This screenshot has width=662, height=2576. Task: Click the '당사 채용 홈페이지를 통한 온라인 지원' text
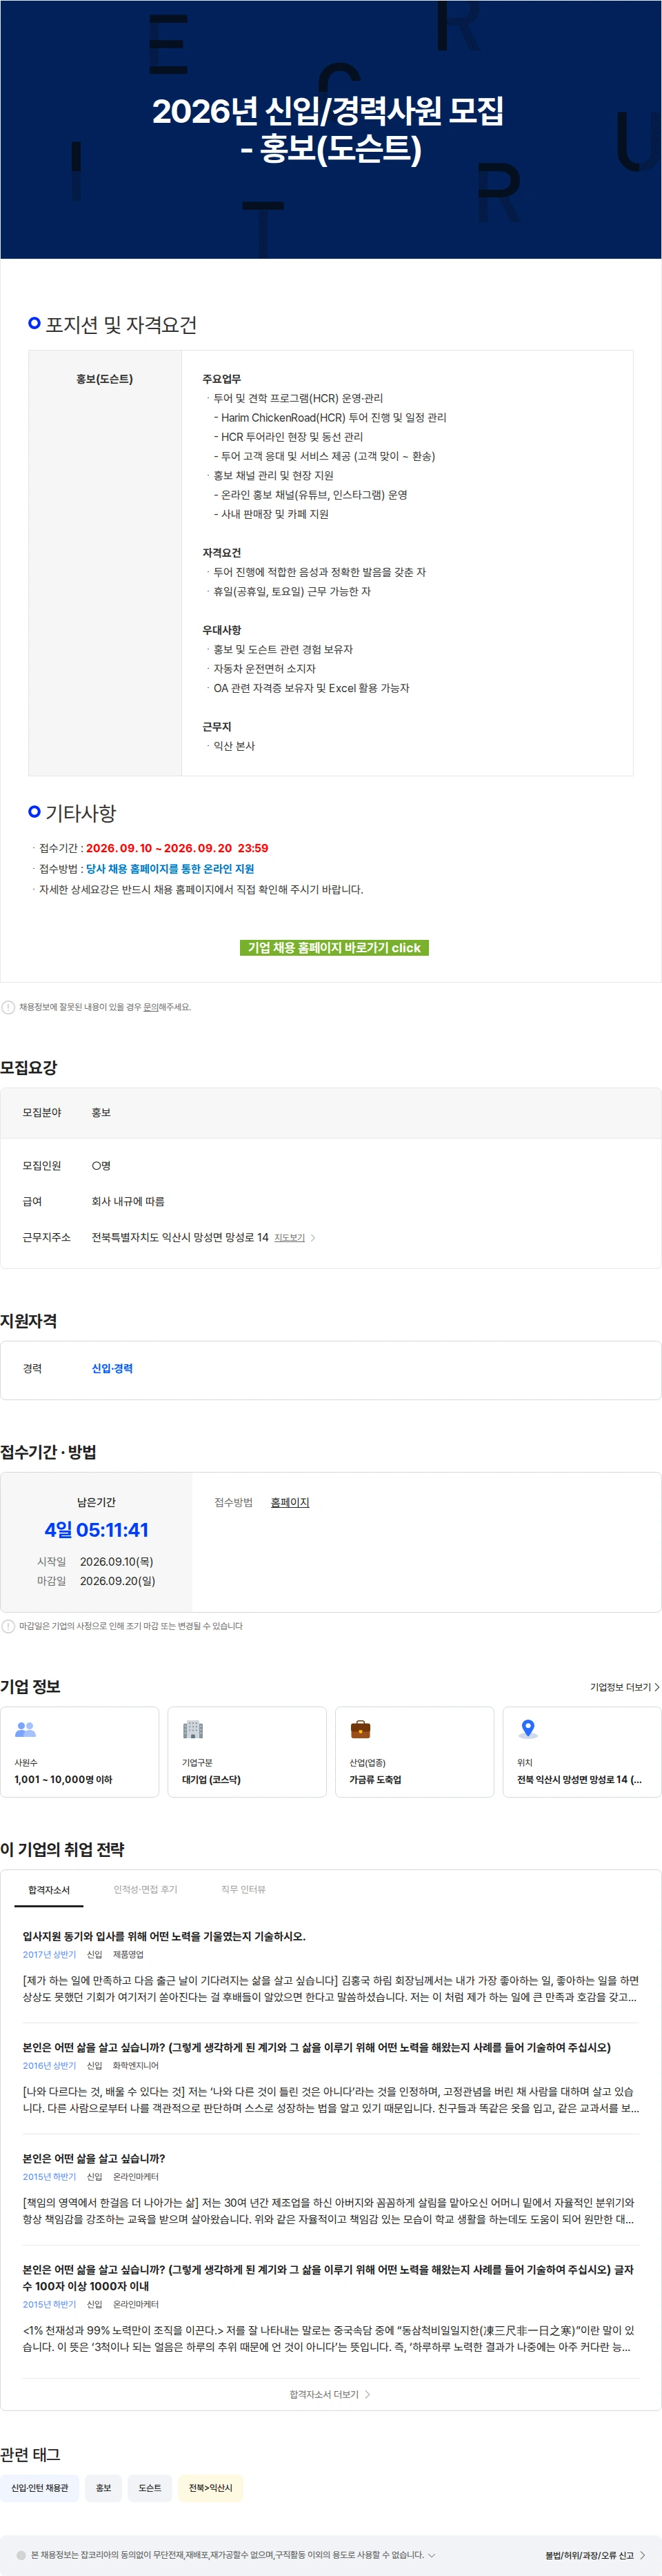tap(170, 869)
